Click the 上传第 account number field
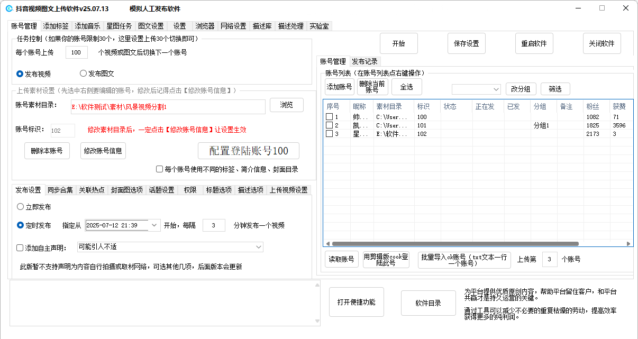This screenshot has width=638, height=339. (x=550, y=259)
